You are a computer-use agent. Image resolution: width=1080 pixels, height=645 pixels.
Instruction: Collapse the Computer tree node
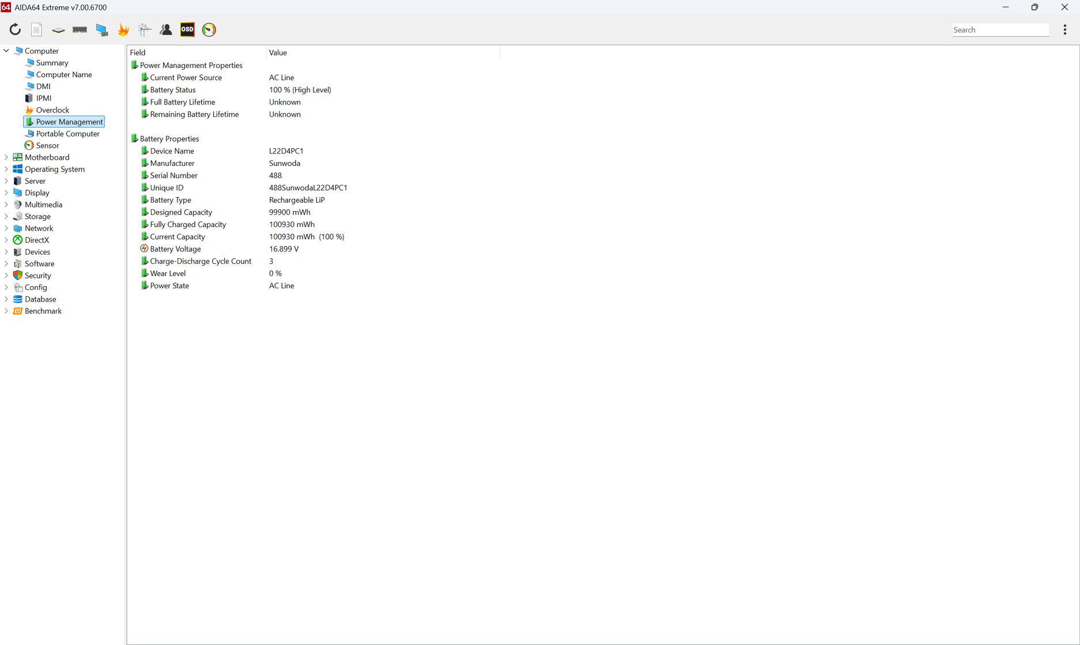click(x=6, y=51)
